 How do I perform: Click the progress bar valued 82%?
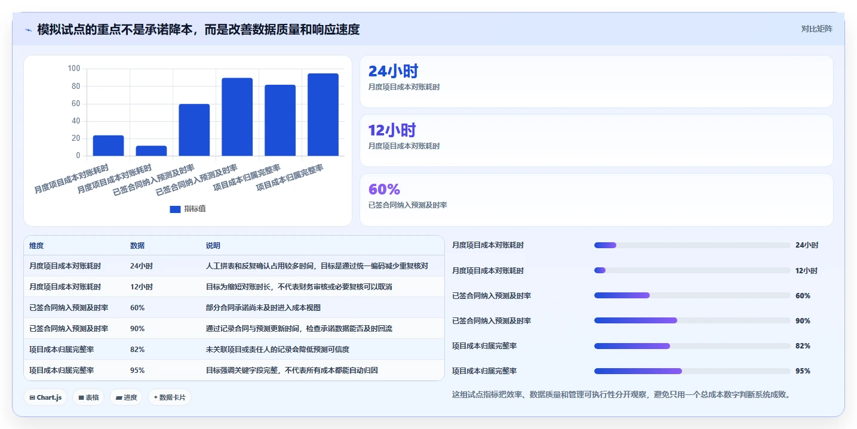(692, 345)
